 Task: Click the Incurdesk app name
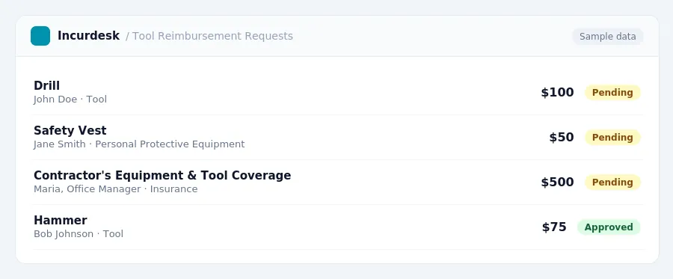point(88,36)
